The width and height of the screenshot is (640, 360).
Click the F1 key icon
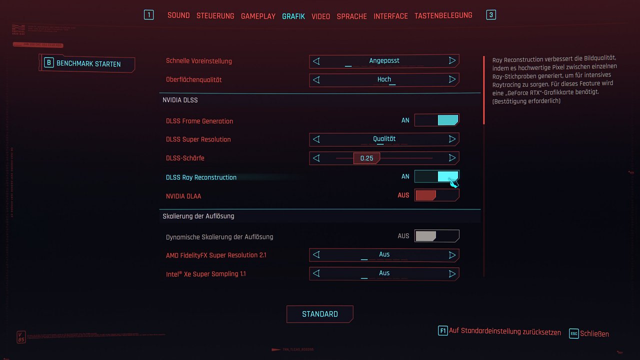(442, 330)
